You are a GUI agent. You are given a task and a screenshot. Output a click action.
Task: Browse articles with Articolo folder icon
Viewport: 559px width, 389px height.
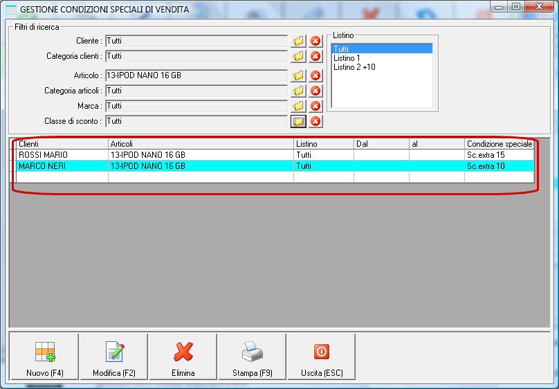(298, 75)
